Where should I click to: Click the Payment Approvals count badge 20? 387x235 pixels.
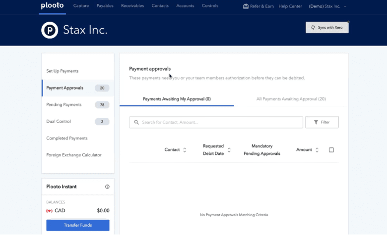(x=102, y=88)
